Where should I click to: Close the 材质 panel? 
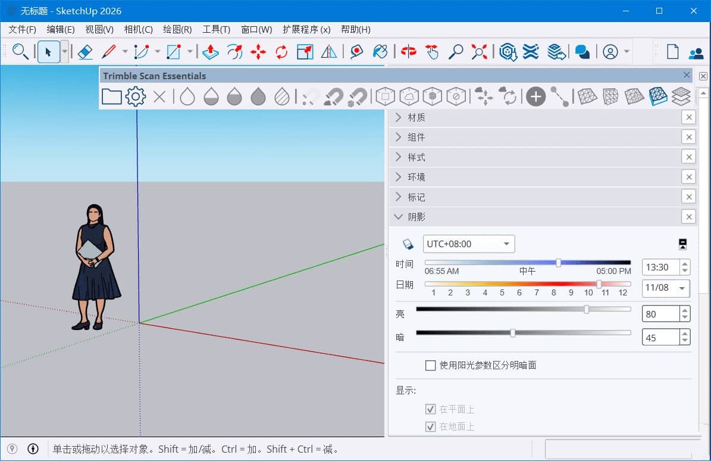pyautogui.click(x=689, y=117)
